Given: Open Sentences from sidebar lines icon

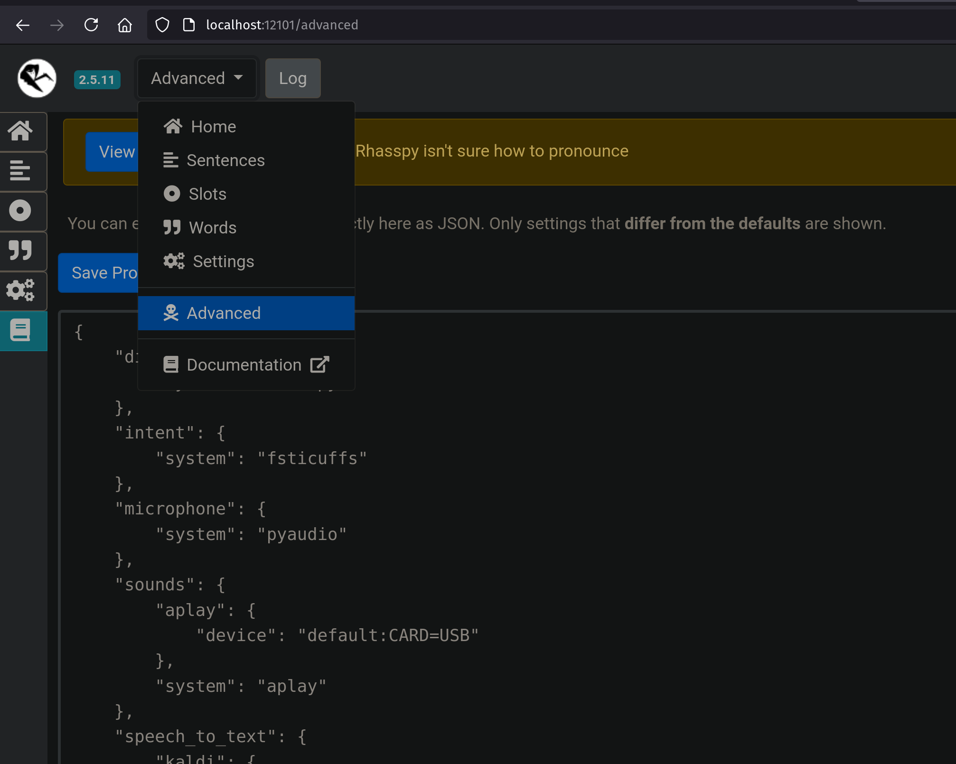Looking at the screenshot, I should coord(21,171).
